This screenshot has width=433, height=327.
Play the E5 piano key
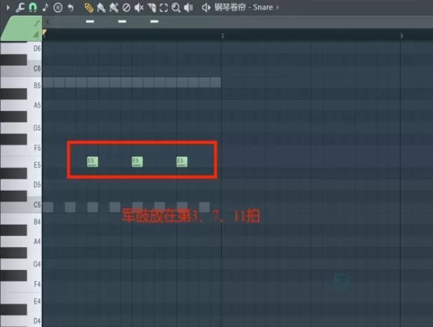(34, 165)
